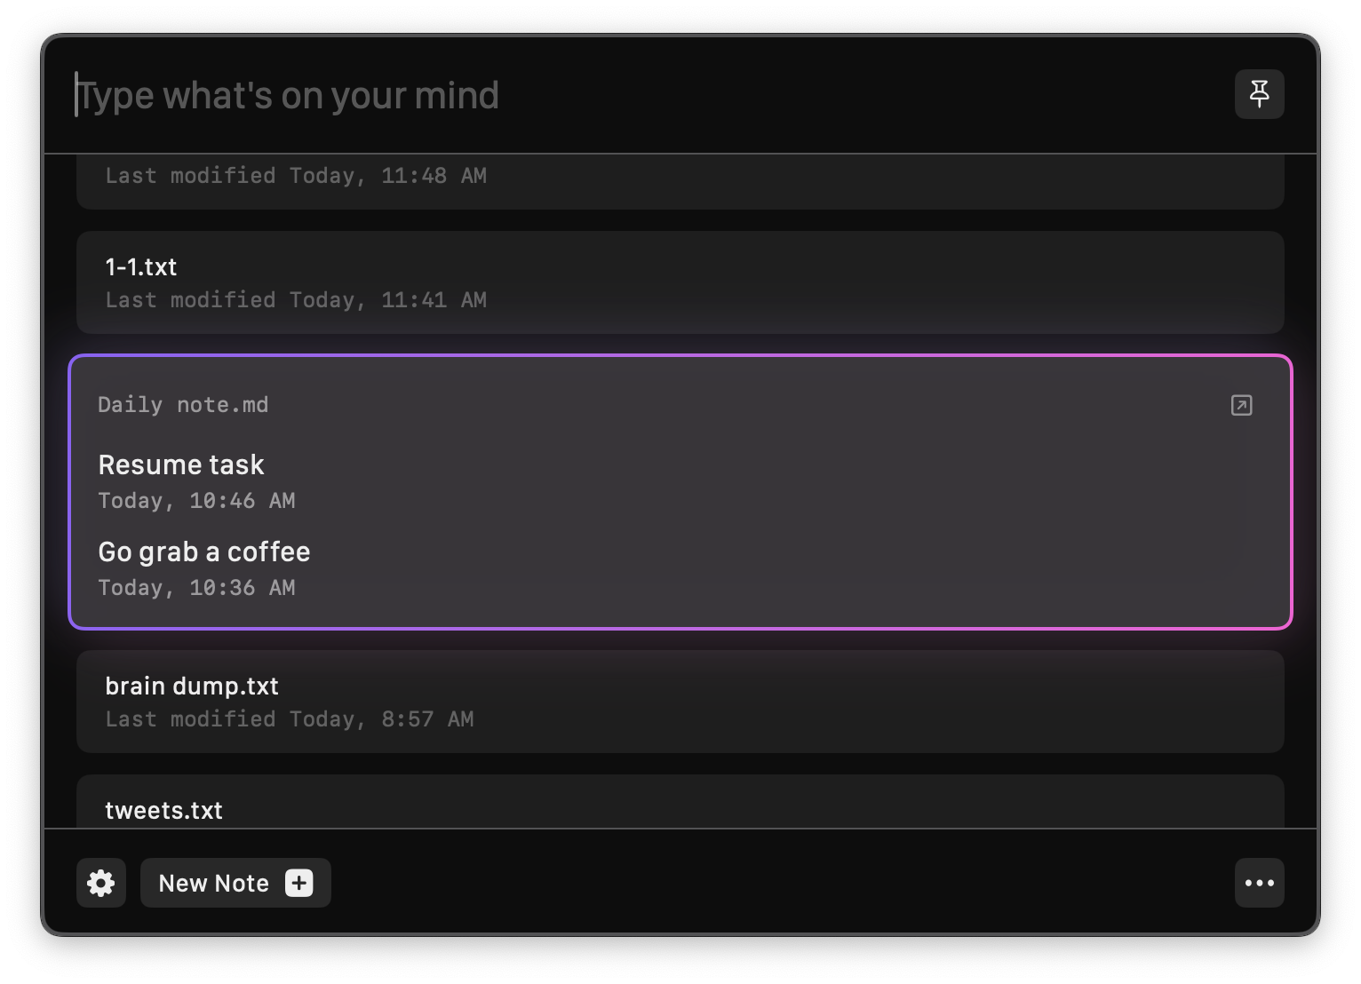The image size is (1361, 984).
Task: Click the plus icon beside New Note
Action: (x=299, y=883)
